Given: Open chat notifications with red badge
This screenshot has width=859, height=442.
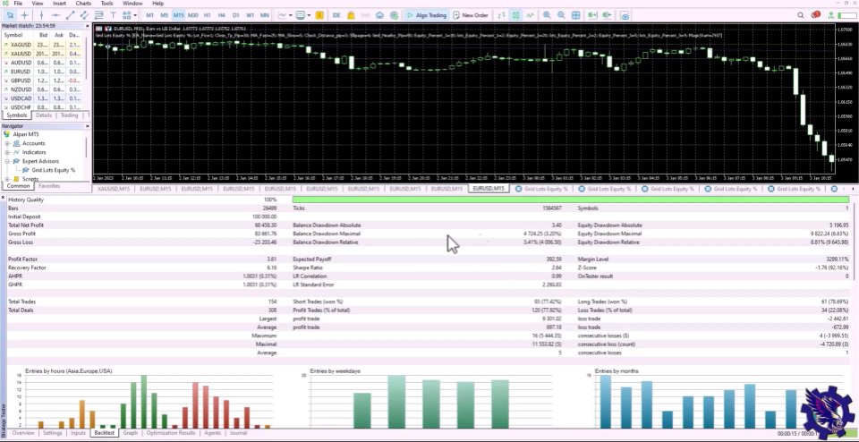Looking at the screenshot, I should click(816, 15).
